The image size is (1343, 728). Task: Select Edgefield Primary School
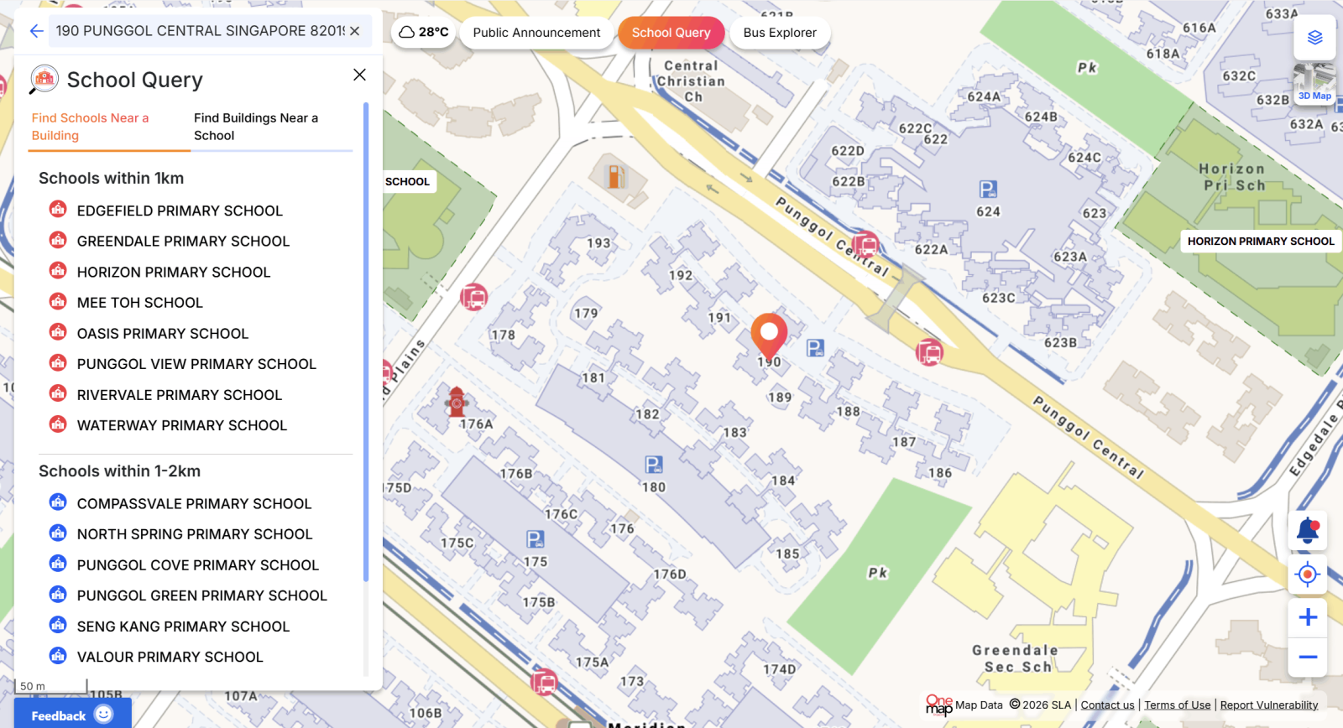coord(180,211)
